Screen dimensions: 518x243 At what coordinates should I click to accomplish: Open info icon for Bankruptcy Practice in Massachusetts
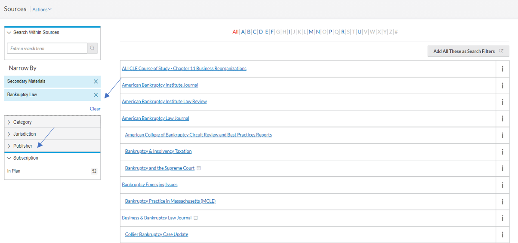point(503,201)
